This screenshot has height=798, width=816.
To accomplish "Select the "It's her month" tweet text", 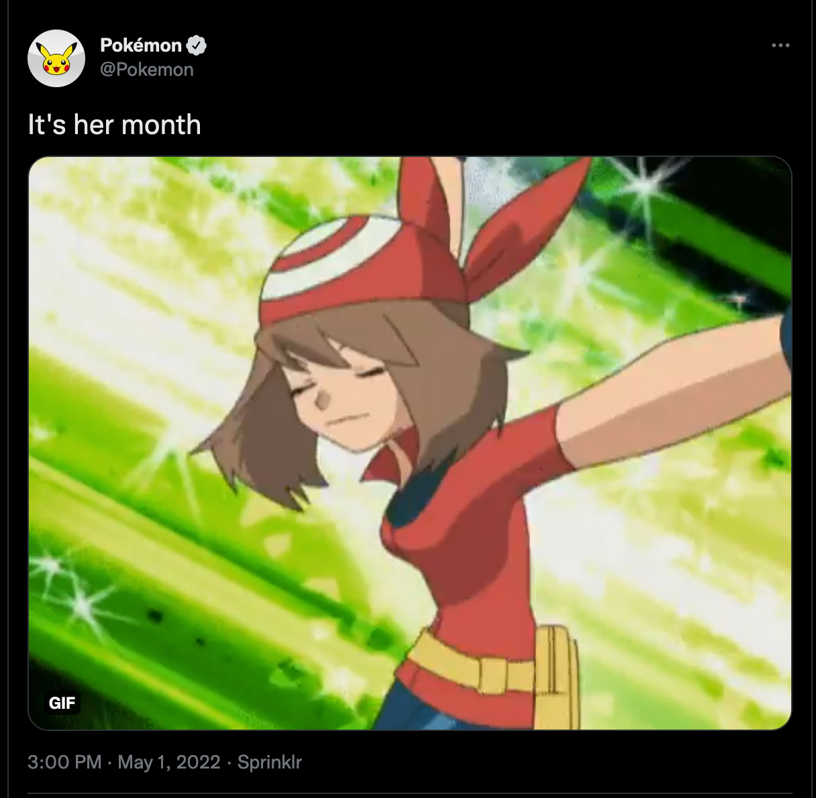I will point(114,125).
